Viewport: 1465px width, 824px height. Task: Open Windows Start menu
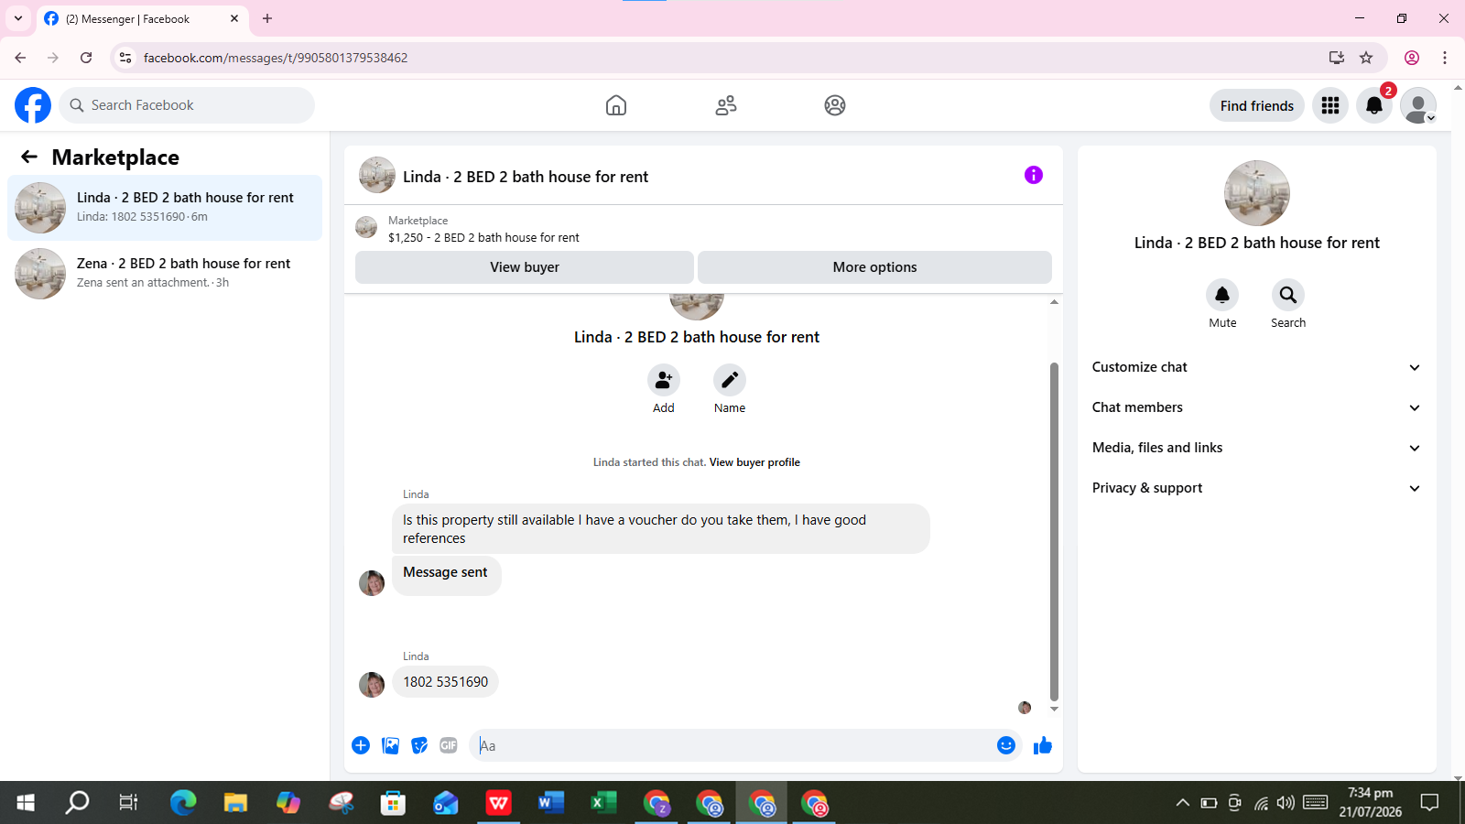26,803
